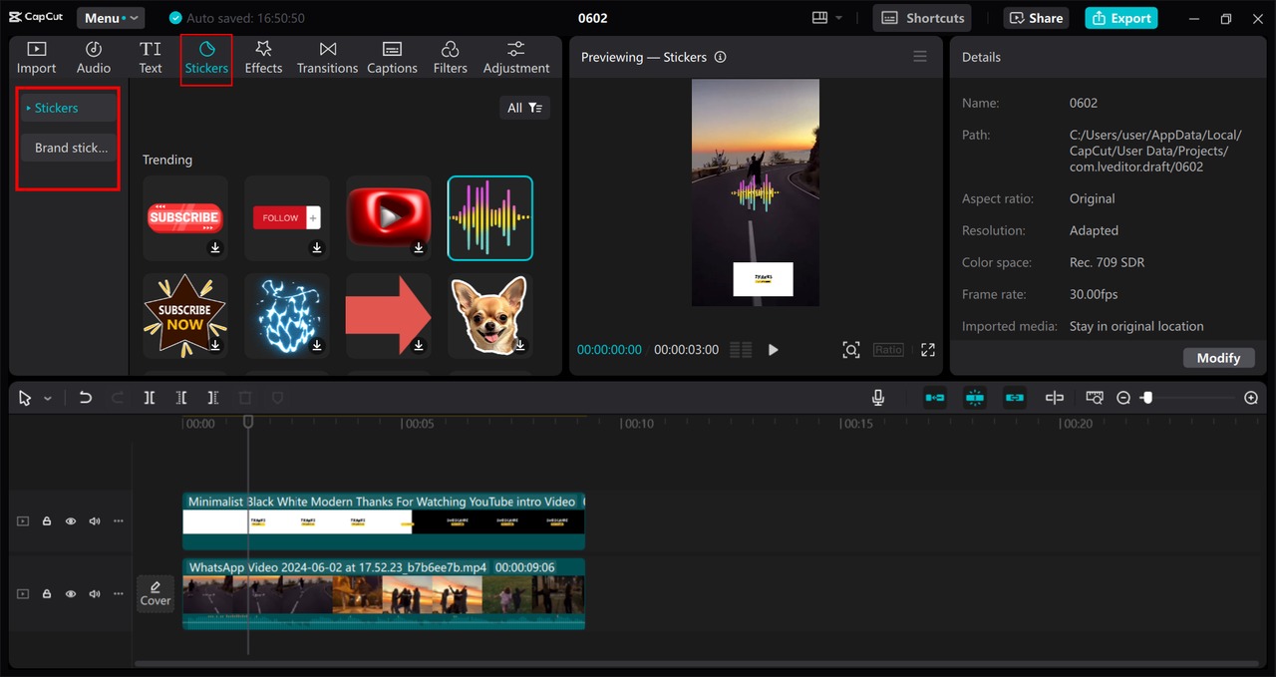This screenshot has height=677, width=1276.
Task: Open the Effects tab
Action: point(263,58)
